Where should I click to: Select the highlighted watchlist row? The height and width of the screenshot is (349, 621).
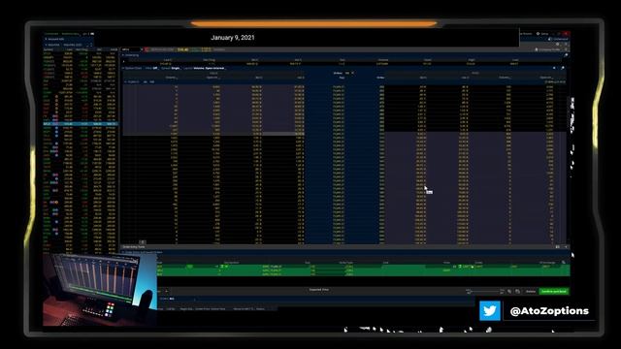81,124
